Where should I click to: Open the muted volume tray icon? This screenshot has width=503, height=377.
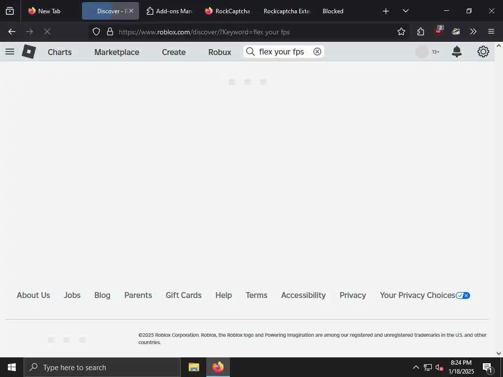point(440,367)
